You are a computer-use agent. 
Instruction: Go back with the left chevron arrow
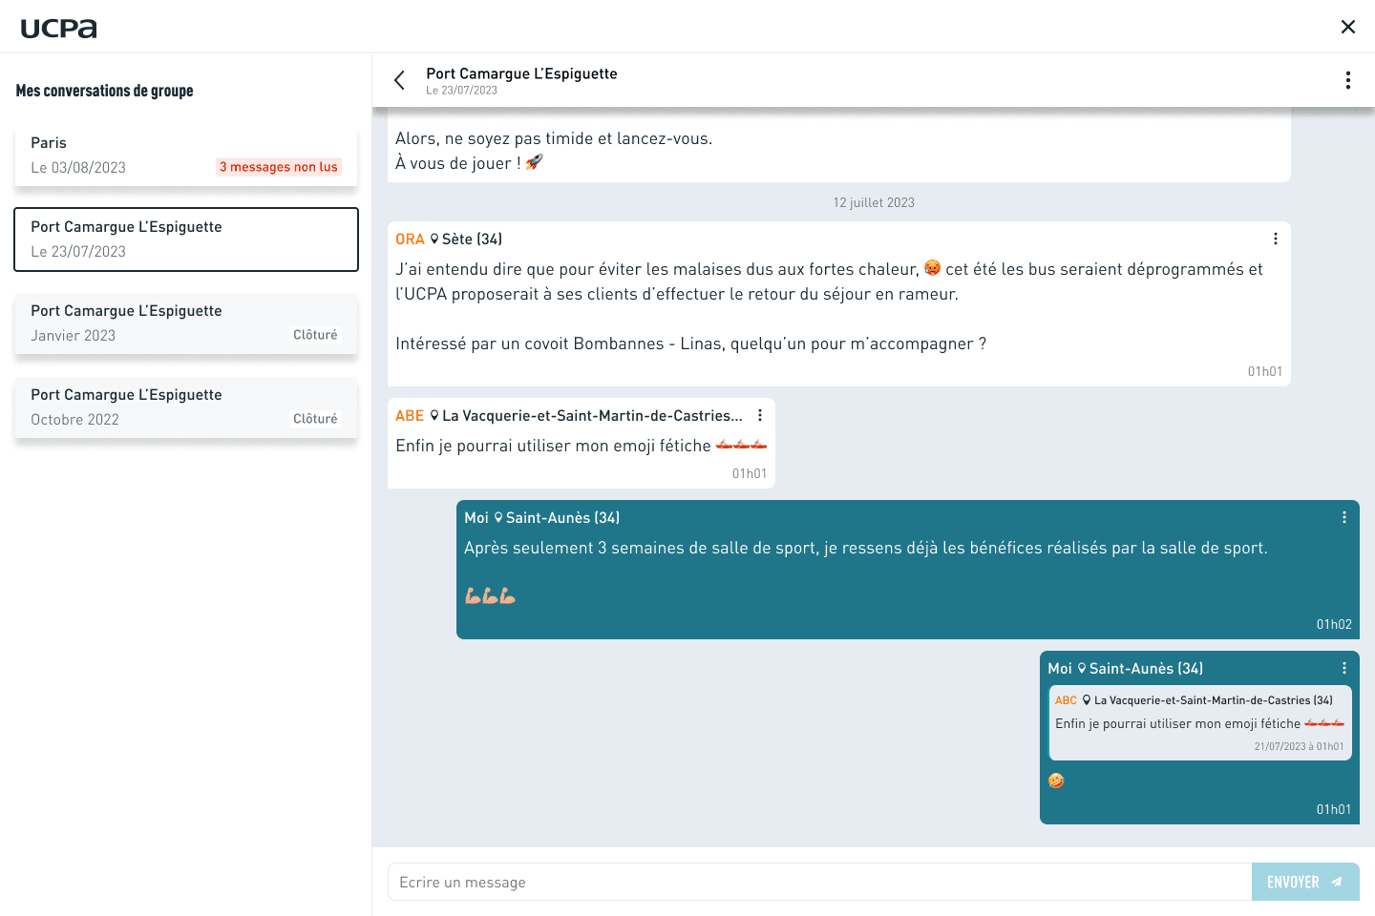point(400,80)
